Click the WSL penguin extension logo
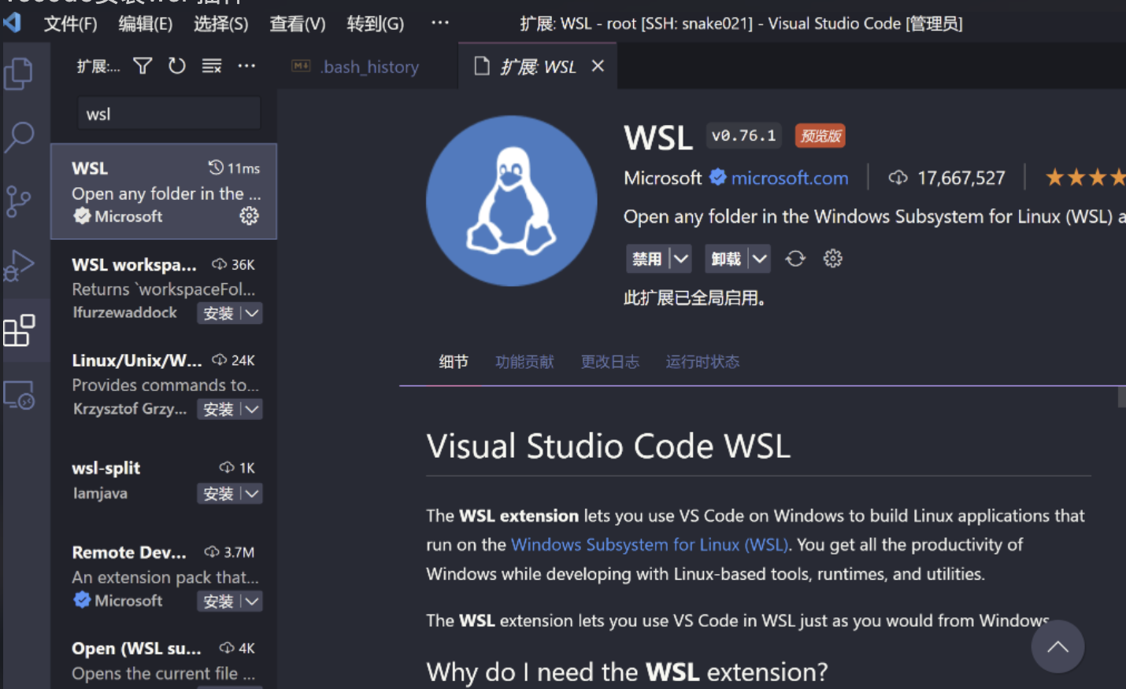 click(512, 201)
